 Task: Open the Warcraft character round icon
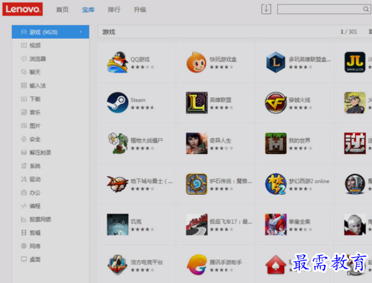(x=355, y=184)
